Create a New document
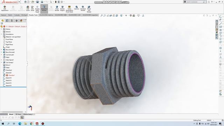224x126 pixels. pyautogui.click(x=28, y=2)
